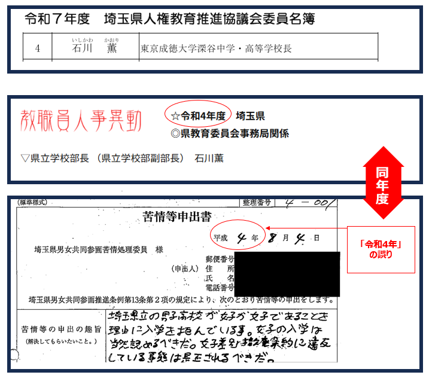Click 埼玉県 next to 令和4年度
This screenshot has height=375, width=426.
point(250,116)
